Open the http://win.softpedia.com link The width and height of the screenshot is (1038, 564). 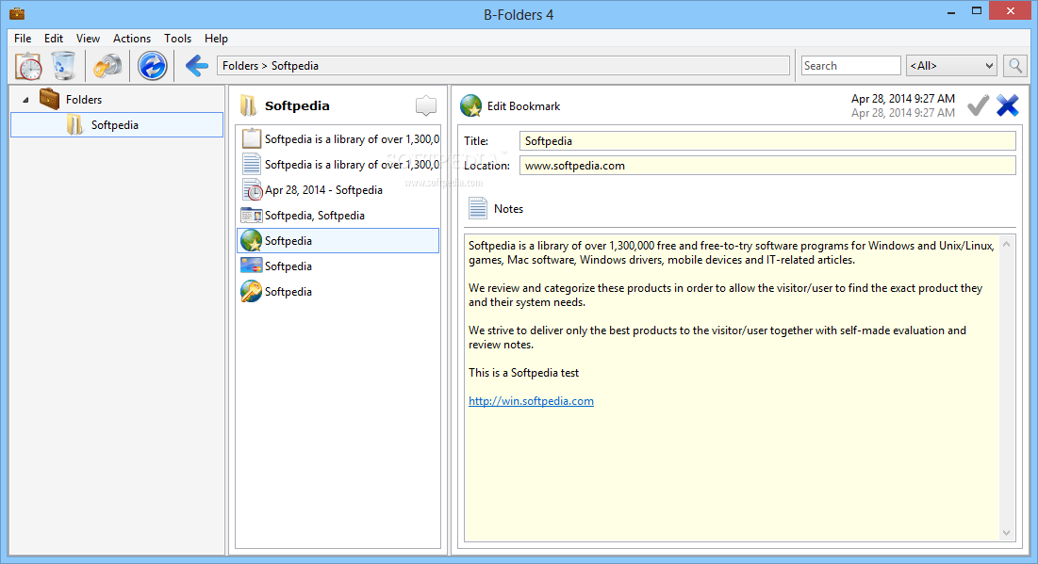[x=531, y=401]
